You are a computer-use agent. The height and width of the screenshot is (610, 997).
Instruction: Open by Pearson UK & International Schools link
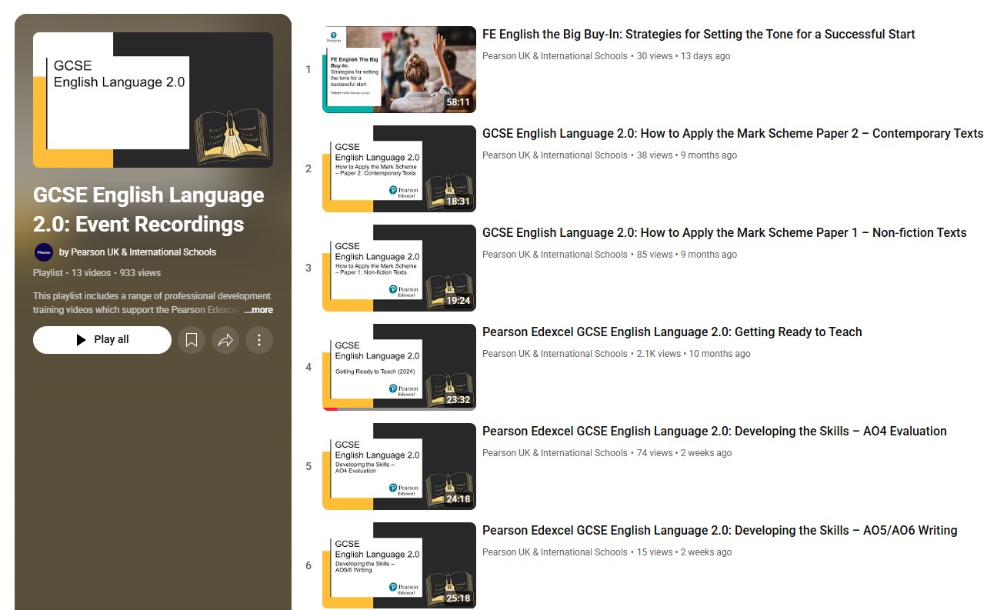tap(138, 252)
